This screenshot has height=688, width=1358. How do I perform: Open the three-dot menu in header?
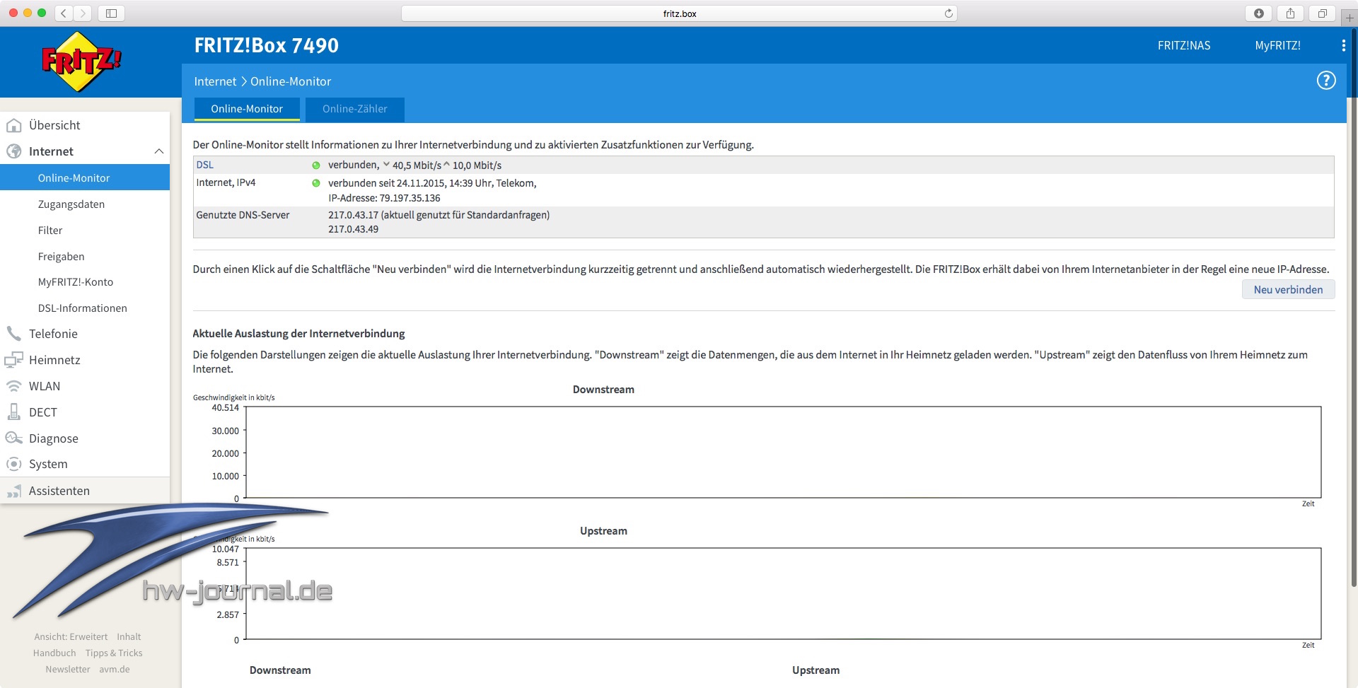pyautogui.click(x=1343, y=45)
